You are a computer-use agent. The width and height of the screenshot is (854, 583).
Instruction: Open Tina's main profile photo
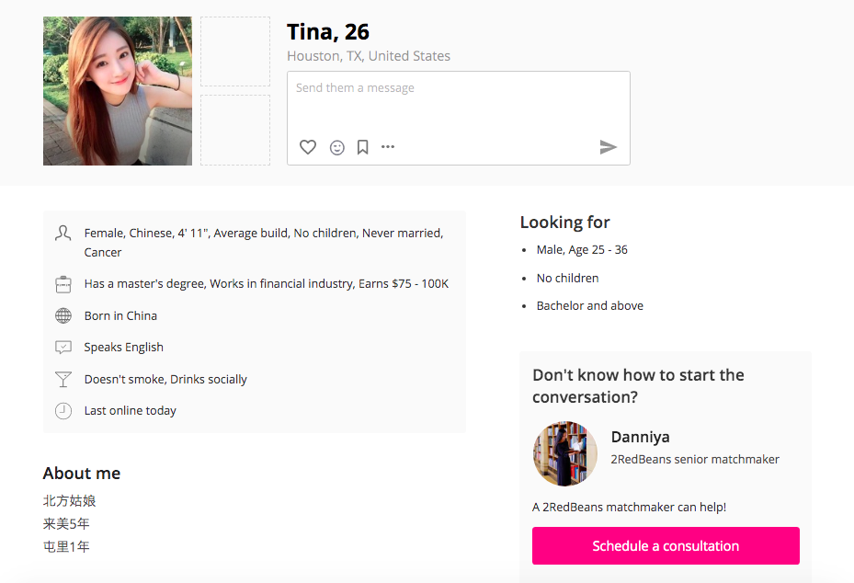point(118,91)
